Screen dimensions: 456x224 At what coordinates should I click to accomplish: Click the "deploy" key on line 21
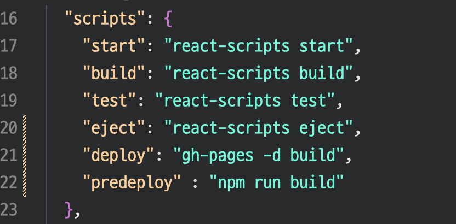click(x=118, y=155)
